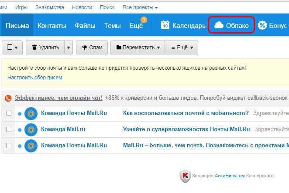The image size is (289, 193).
Task: Click the Kaspersky shield icon
Action: point(185,176)
